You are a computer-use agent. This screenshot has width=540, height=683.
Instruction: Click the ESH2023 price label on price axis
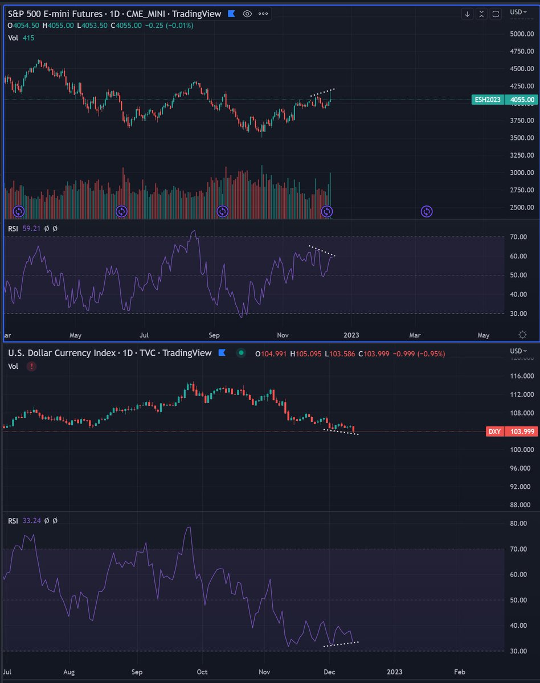coord(488,100)
